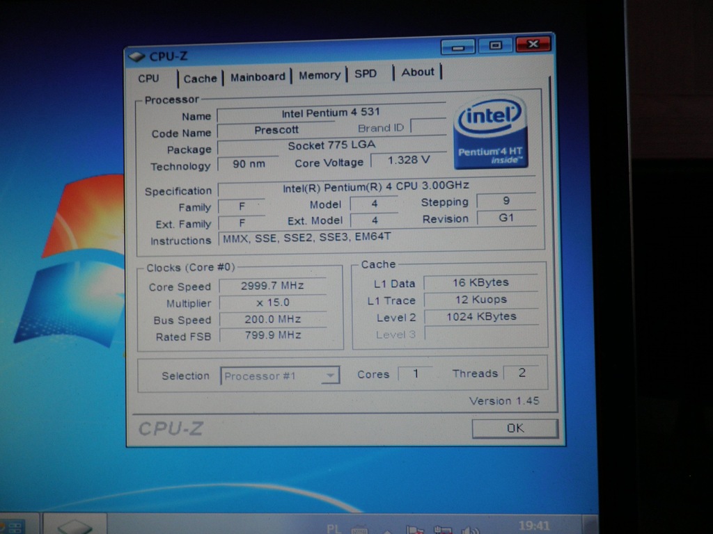Click the L1 Trace value '12 Kuops'

pyautogui.click(x=481, y=300)
